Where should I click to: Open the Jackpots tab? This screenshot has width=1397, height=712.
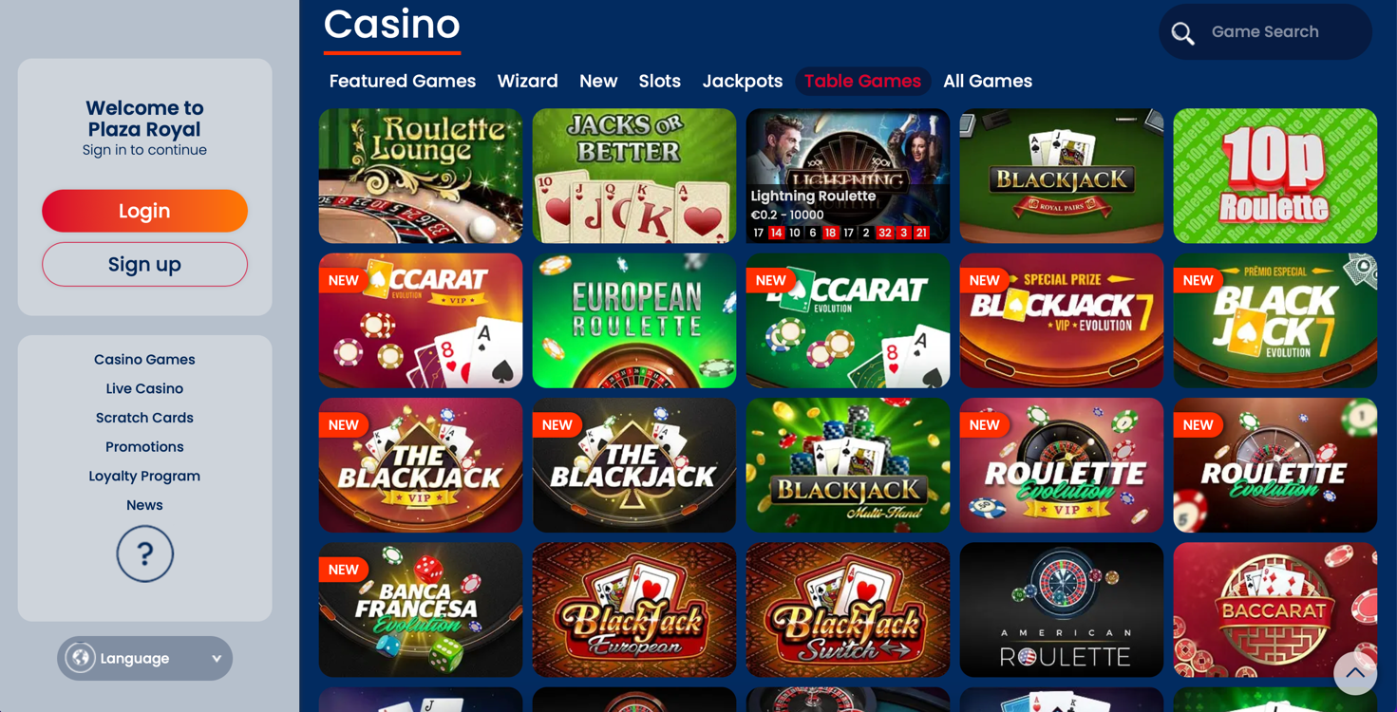(x=743, y=82)
